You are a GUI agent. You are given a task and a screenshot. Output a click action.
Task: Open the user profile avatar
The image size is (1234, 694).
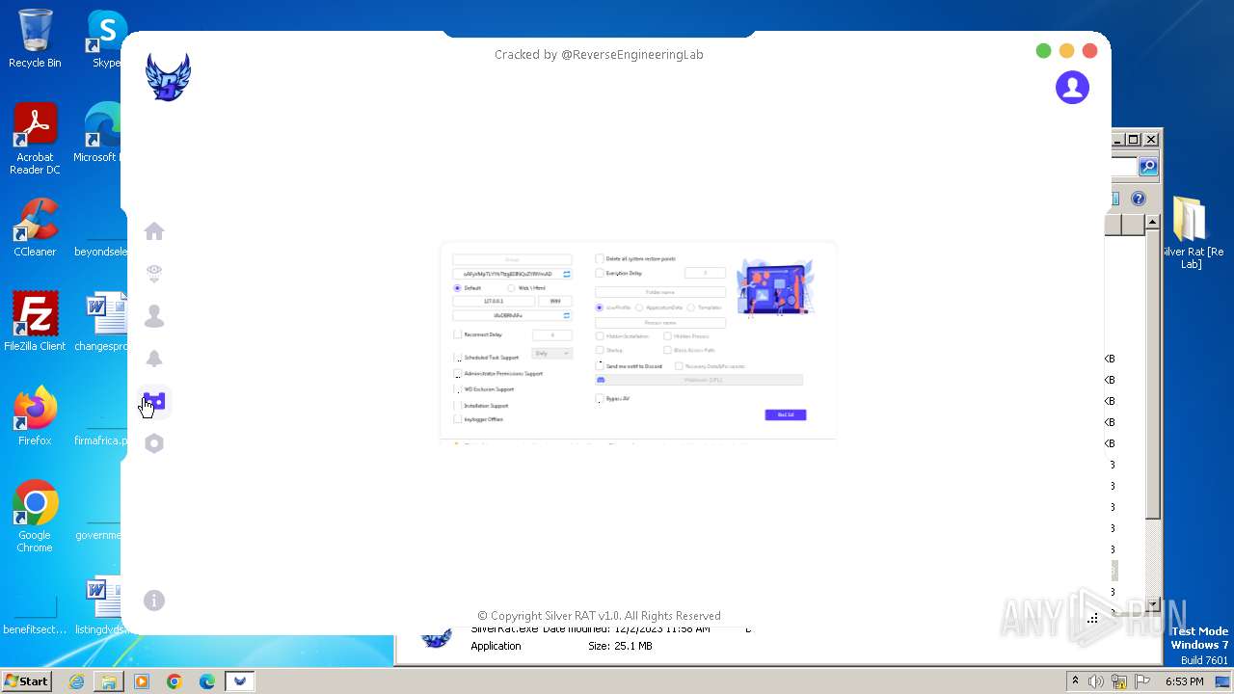pos(1072,88)
